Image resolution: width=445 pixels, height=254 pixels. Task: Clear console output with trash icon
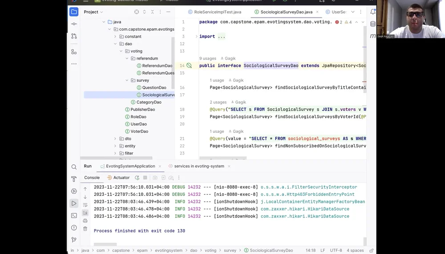tap(85, 229)
